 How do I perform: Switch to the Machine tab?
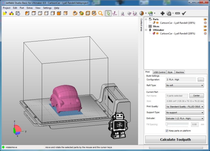180,72
